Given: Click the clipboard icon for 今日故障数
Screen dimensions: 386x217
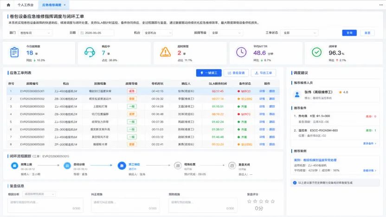Looking at the screenshot, I should point(14,52).
